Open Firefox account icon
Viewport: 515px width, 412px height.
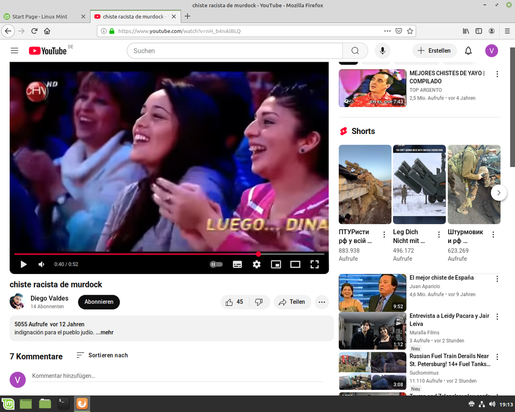[x=492, y=31]
